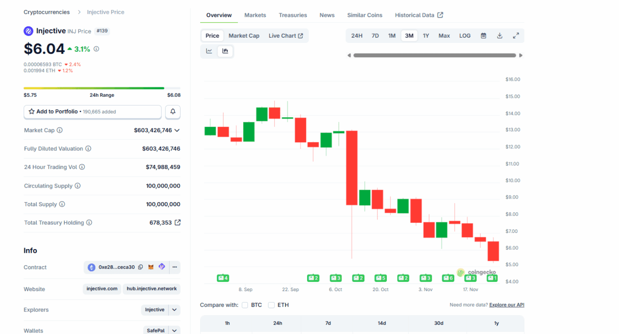Open the Explorers dropdown arrow
The image size is (619, 334).
pos(174,310)
